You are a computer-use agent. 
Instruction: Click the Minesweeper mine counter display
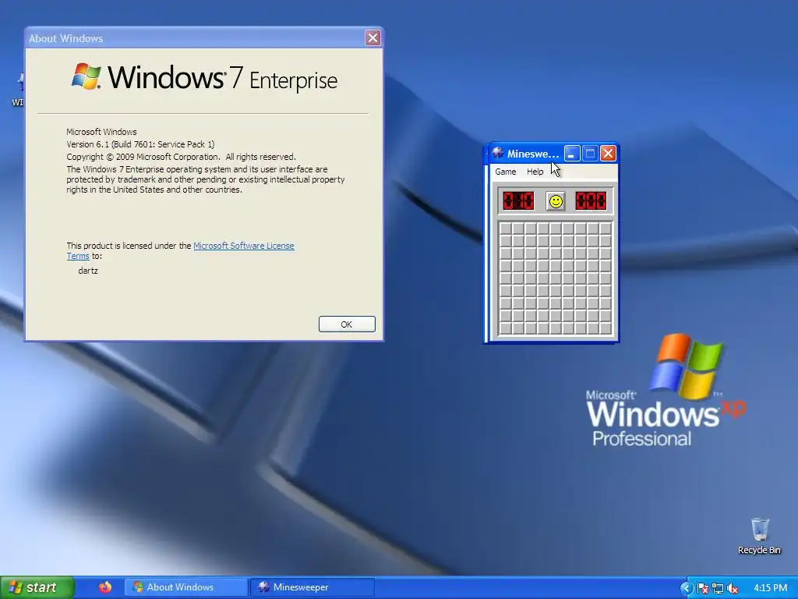[518, 200]
